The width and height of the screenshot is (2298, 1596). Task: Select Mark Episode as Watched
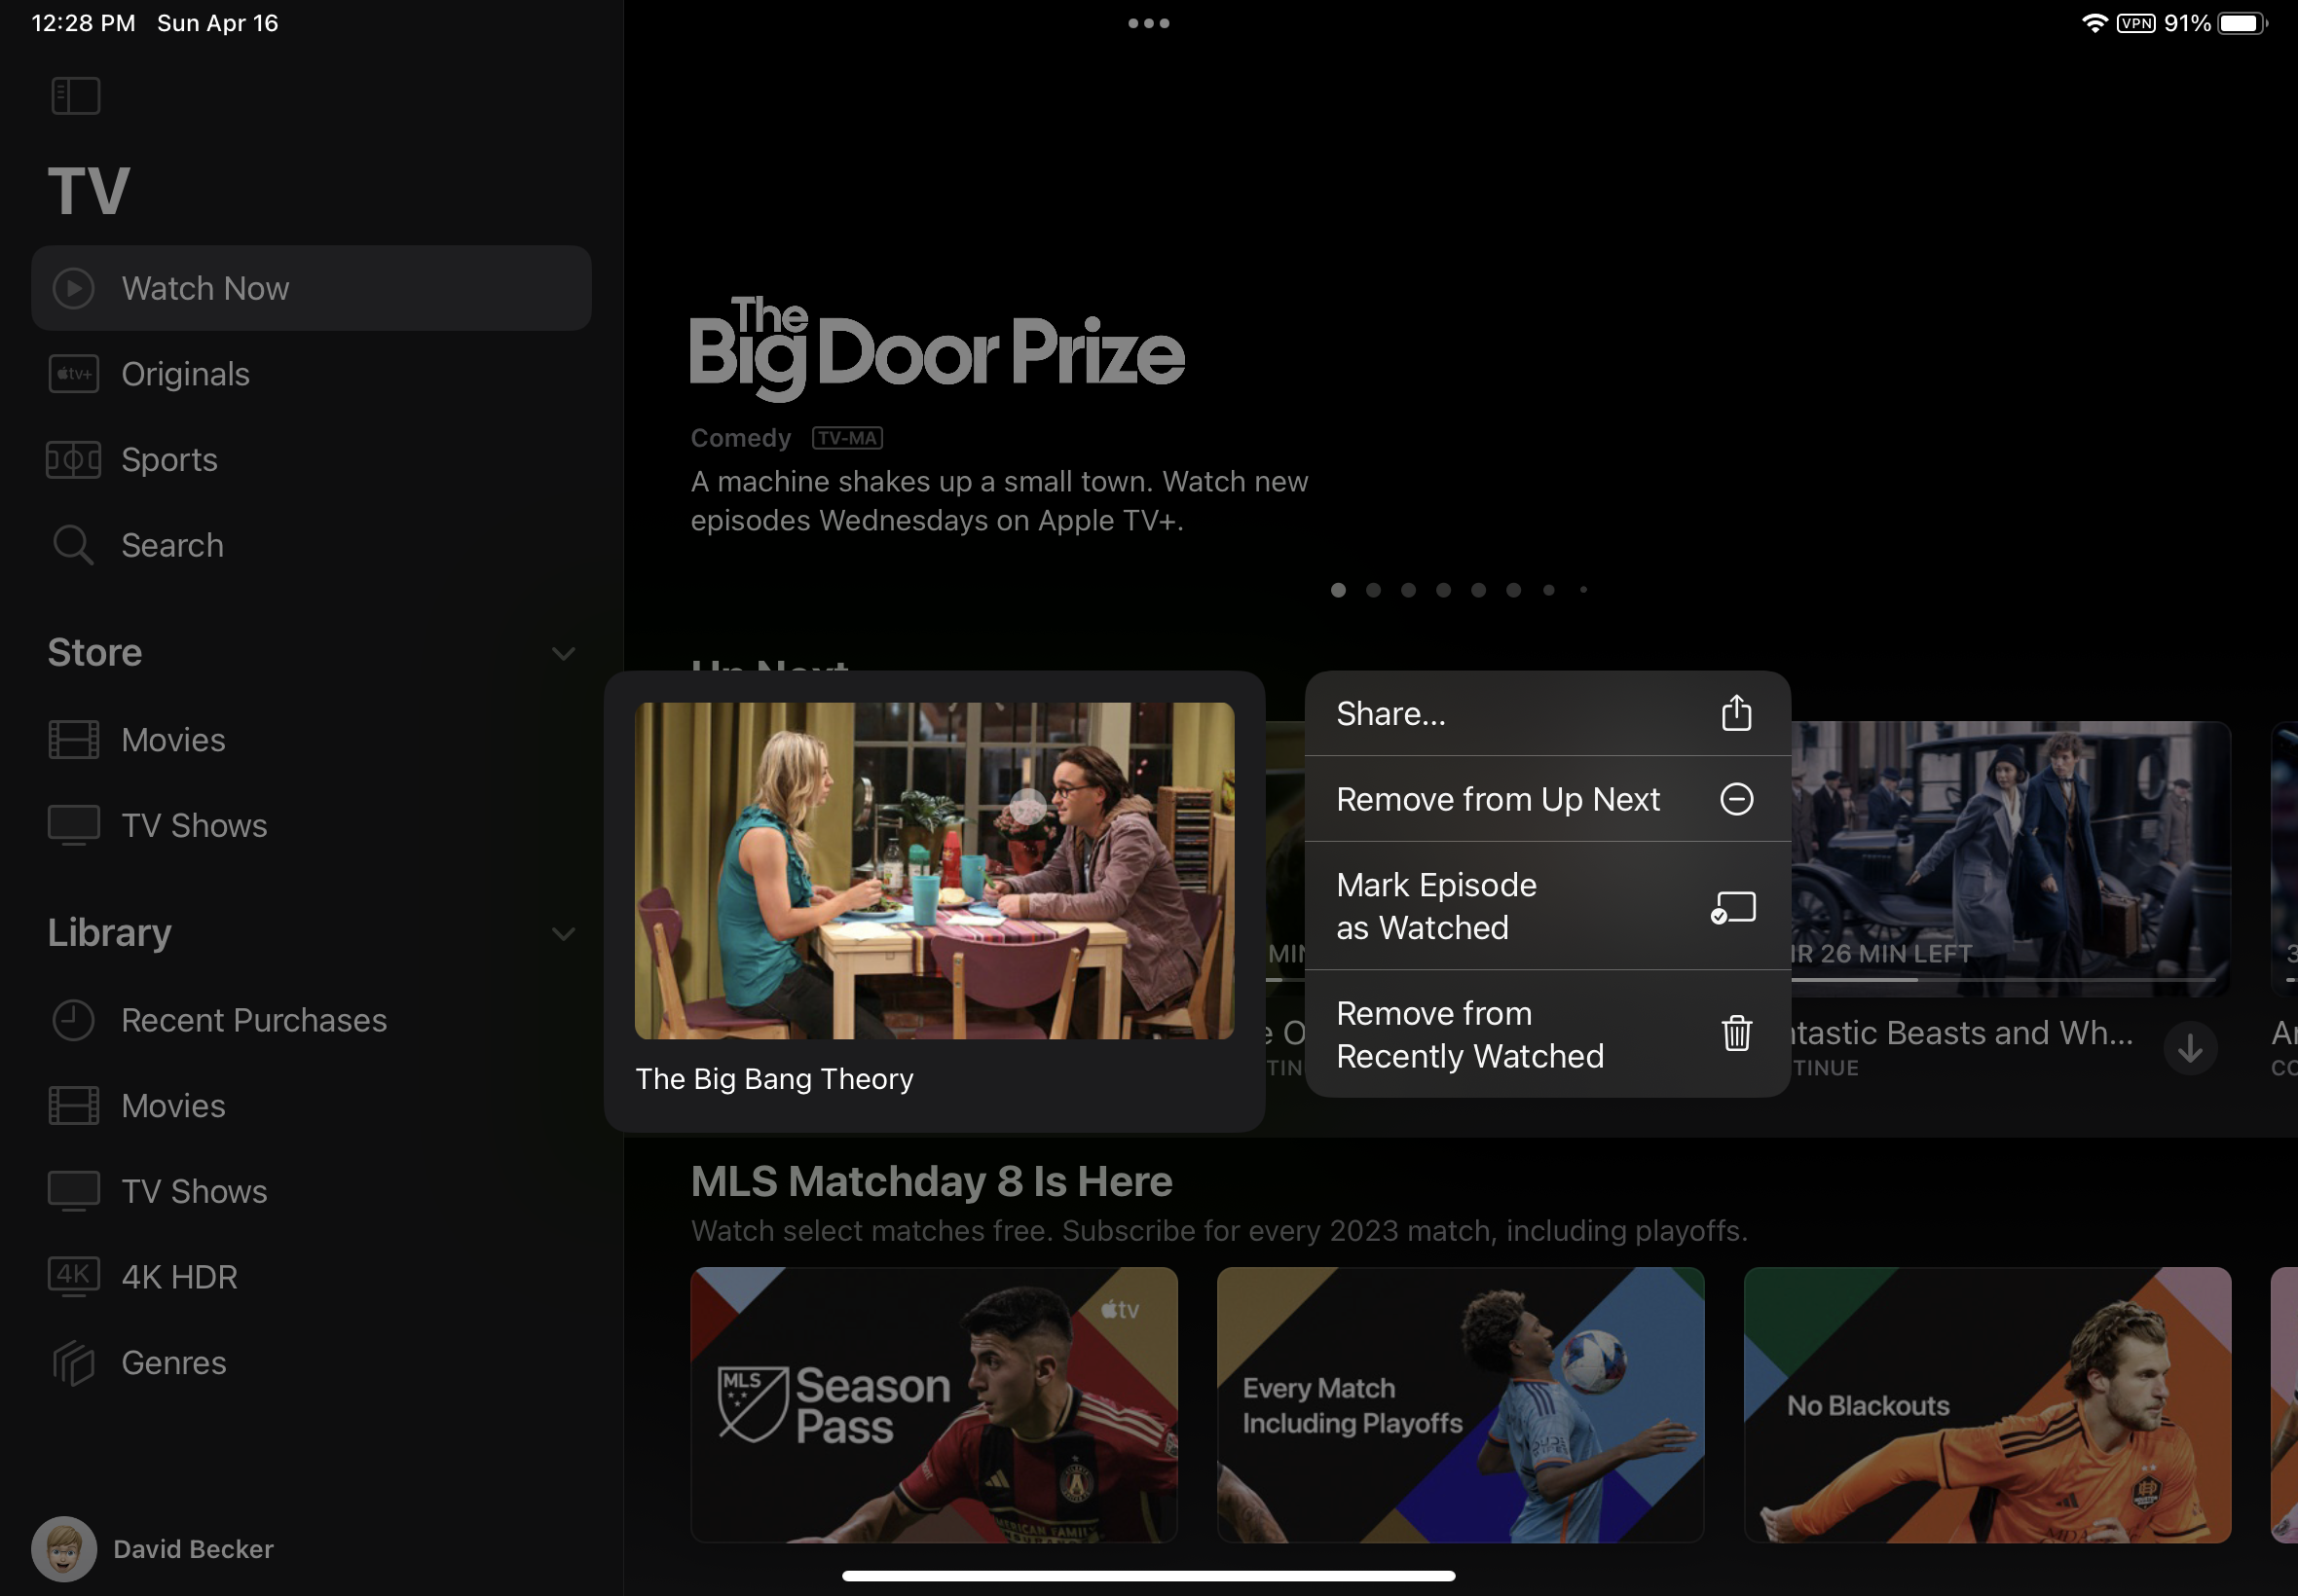click(1546, 906)
